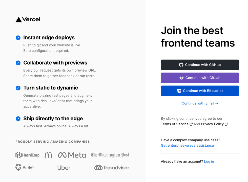Image resolution: width=248 pixels, height=182 pixels.
Task: Click the Meta company logo
Action: [x=72, y=155]
